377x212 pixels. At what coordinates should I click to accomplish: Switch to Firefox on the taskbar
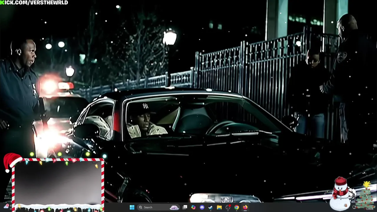(x=245, y=207)
